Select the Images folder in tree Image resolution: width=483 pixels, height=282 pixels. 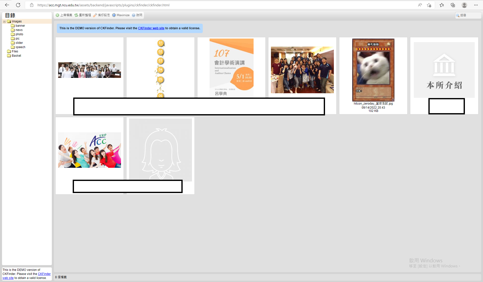pos(17,21)
